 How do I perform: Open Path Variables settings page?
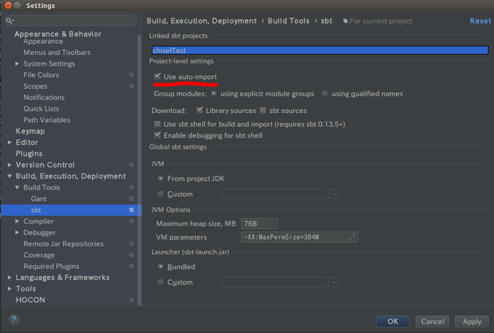point(47,120)
